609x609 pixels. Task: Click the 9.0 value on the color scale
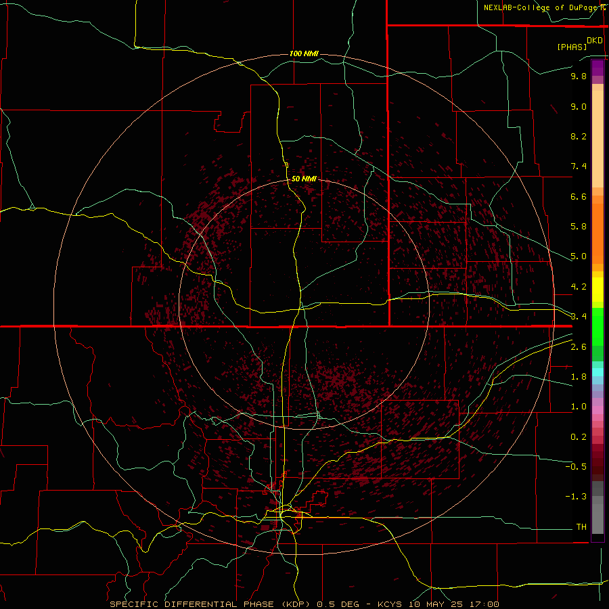[x=579, y=106]
